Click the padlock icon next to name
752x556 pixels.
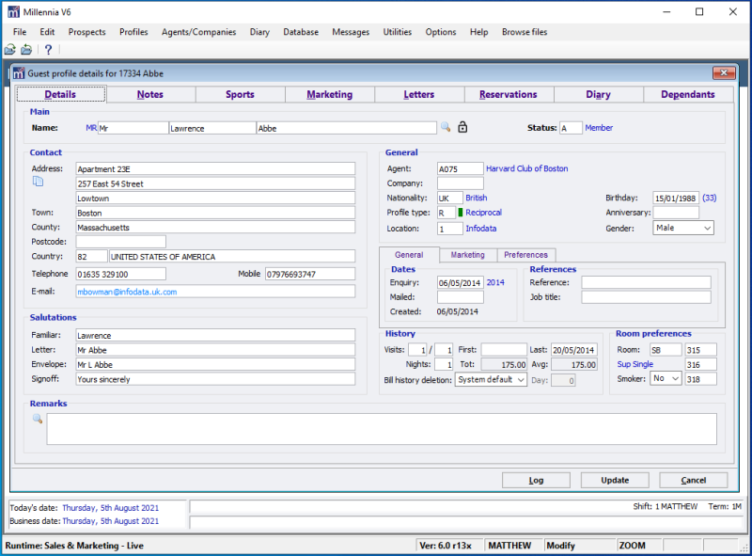pos(462,128)
